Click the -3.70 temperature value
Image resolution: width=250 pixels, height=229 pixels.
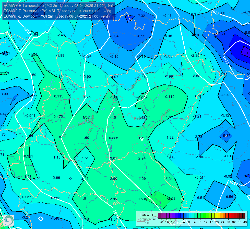[197, 96]
